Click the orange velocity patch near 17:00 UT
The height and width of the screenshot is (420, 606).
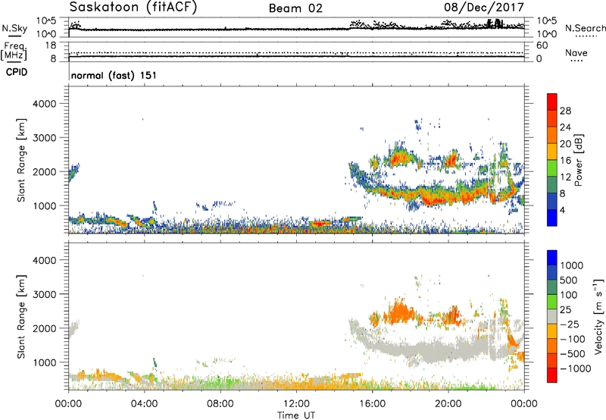pos(401,312)
